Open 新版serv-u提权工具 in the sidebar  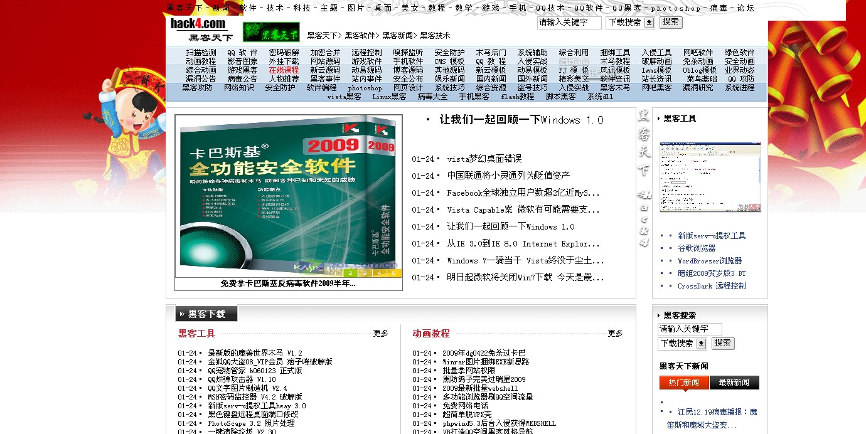pyautogui.click(x=712, y=236)
